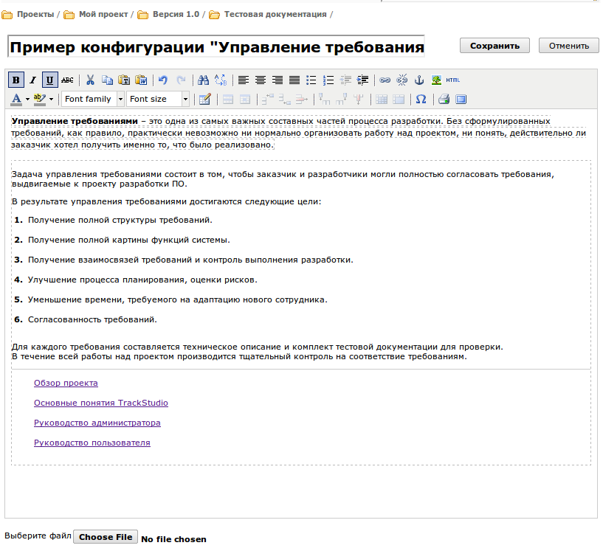Click the Сохранить button
Image resolution: width=603 pixels, height=551 pixels.
pos(495,46)
